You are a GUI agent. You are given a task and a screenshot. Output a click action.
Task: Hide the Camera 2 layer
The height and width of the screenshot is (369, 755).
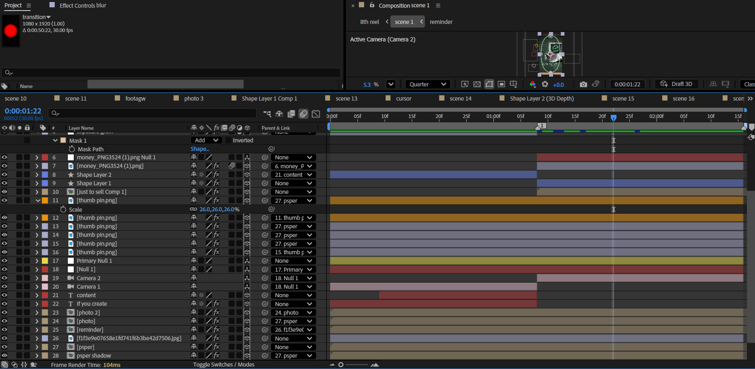coord(4,278)
